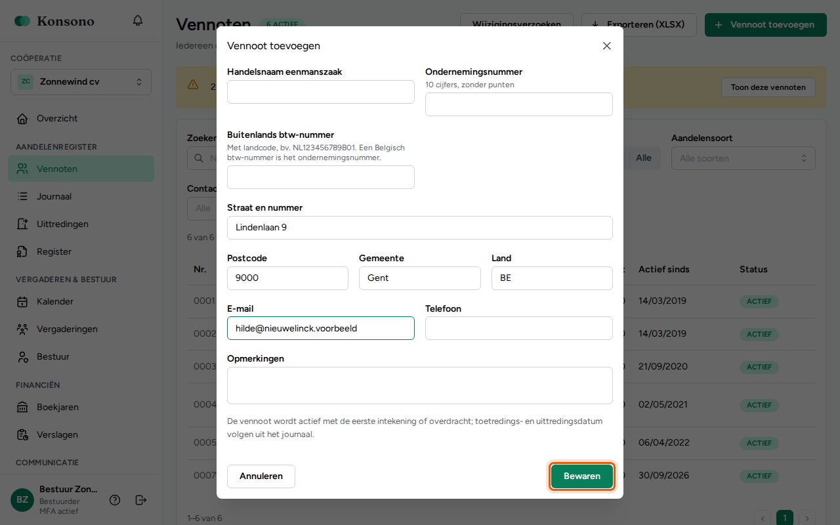
Task: Click into the Ondernemingsnummer field
Action: coord(519,104)
